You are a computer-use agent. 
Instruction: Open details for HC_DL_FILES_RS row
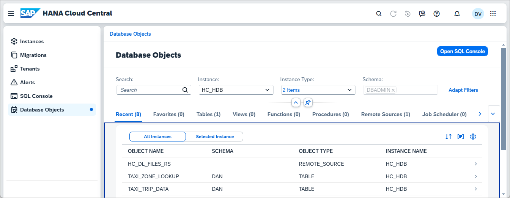(x=476, y=164)
